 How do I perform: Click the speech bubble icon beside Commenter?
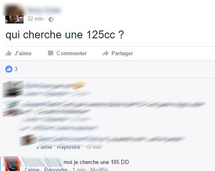click(50, 53)
